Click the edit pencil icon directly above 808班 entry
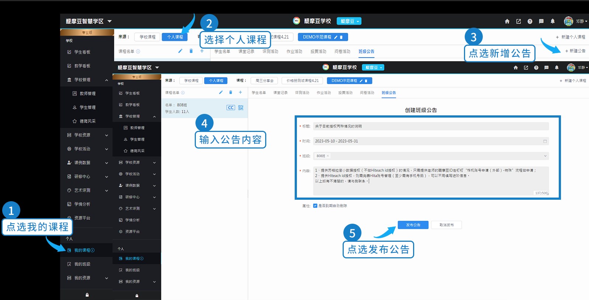 coord(221,93)
